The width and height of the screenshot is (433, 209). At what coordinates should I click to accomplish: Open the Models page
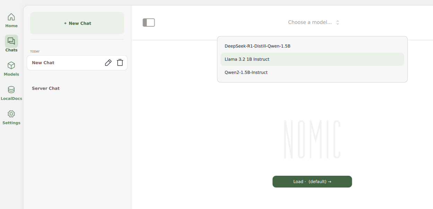pyautogui.click(x=11, y=69)
